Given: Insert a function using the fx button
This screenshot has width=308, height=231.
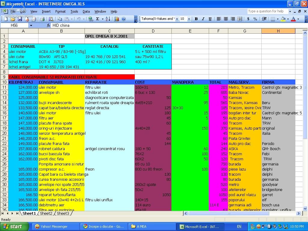Looking at the screenshot, I should click(x=48, y=25).
